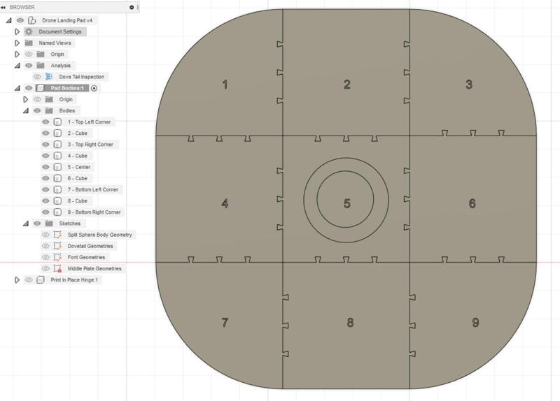The image size is (560, 401).
Task: Expand Origin folder under Pad Bodies
Action: tap(26, 99)
